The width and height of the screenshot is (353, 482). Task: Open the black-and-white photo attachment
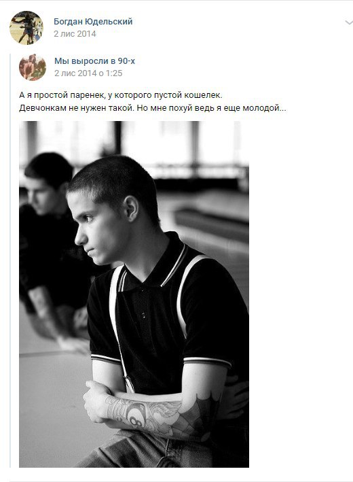[x=134, y=294]
